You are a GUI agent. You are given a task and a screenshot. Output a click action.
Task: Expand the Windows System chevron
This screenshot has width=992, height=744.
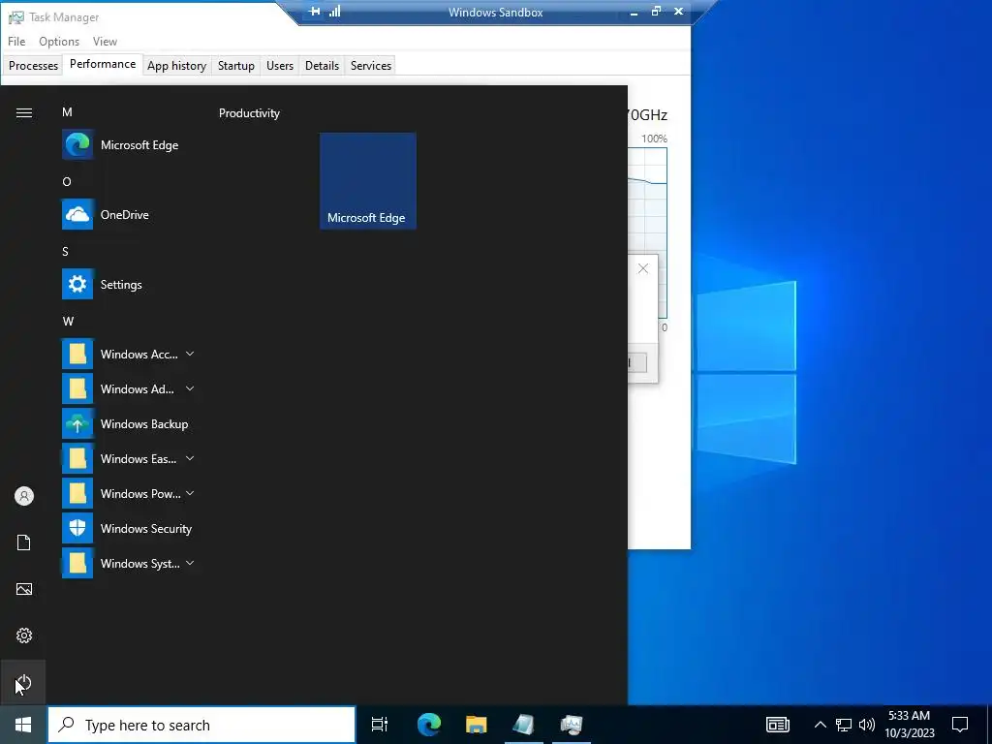[190, 563]
